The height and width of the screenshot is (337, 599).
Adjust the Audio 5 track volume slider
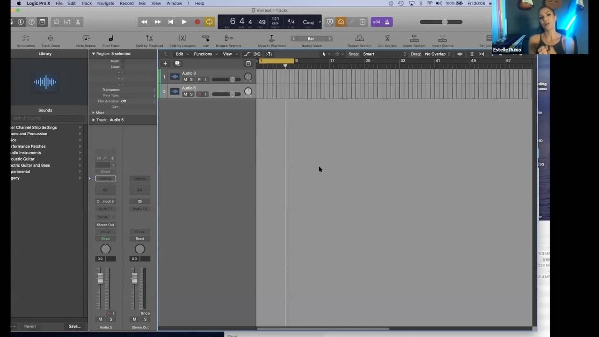(x=226, y=94)
